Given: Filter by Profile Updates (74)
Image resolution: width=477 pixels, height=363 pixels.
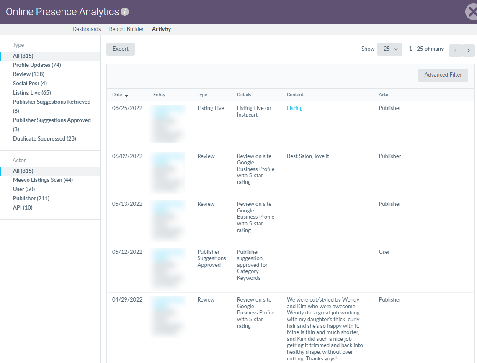Looking at the screenshot, I should click(37, 65).
